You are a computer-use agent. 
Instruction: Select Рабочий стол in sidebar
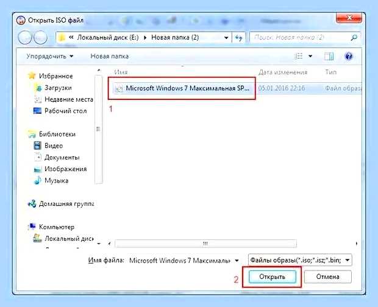66,111
